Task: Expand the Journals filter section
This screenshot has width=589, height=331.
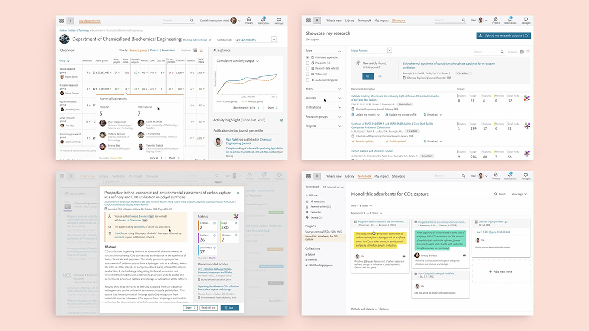Action: pos(339,98)
